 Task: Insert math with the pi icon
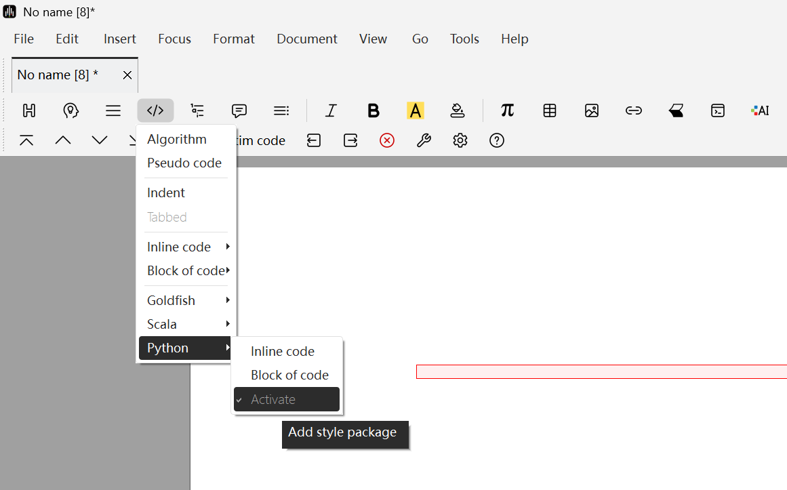click(x=507, y=110)
